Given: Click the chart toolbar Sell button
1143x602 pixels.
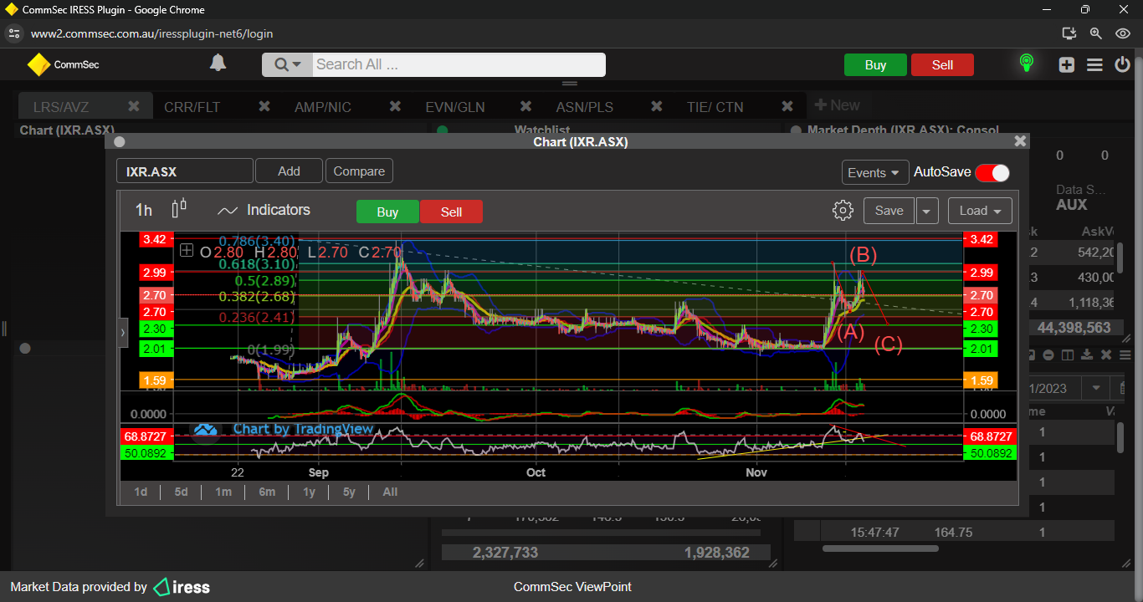Looking at the screenshot, I should click(451, 212).
